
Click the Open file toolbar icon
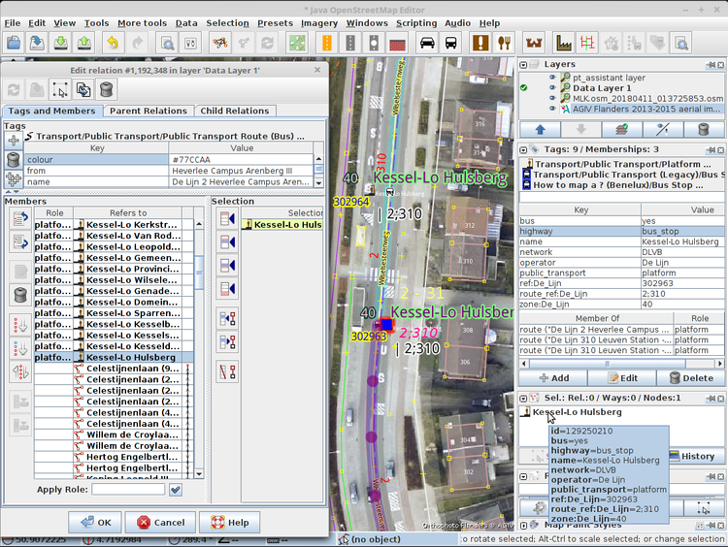tap(14, 43)
